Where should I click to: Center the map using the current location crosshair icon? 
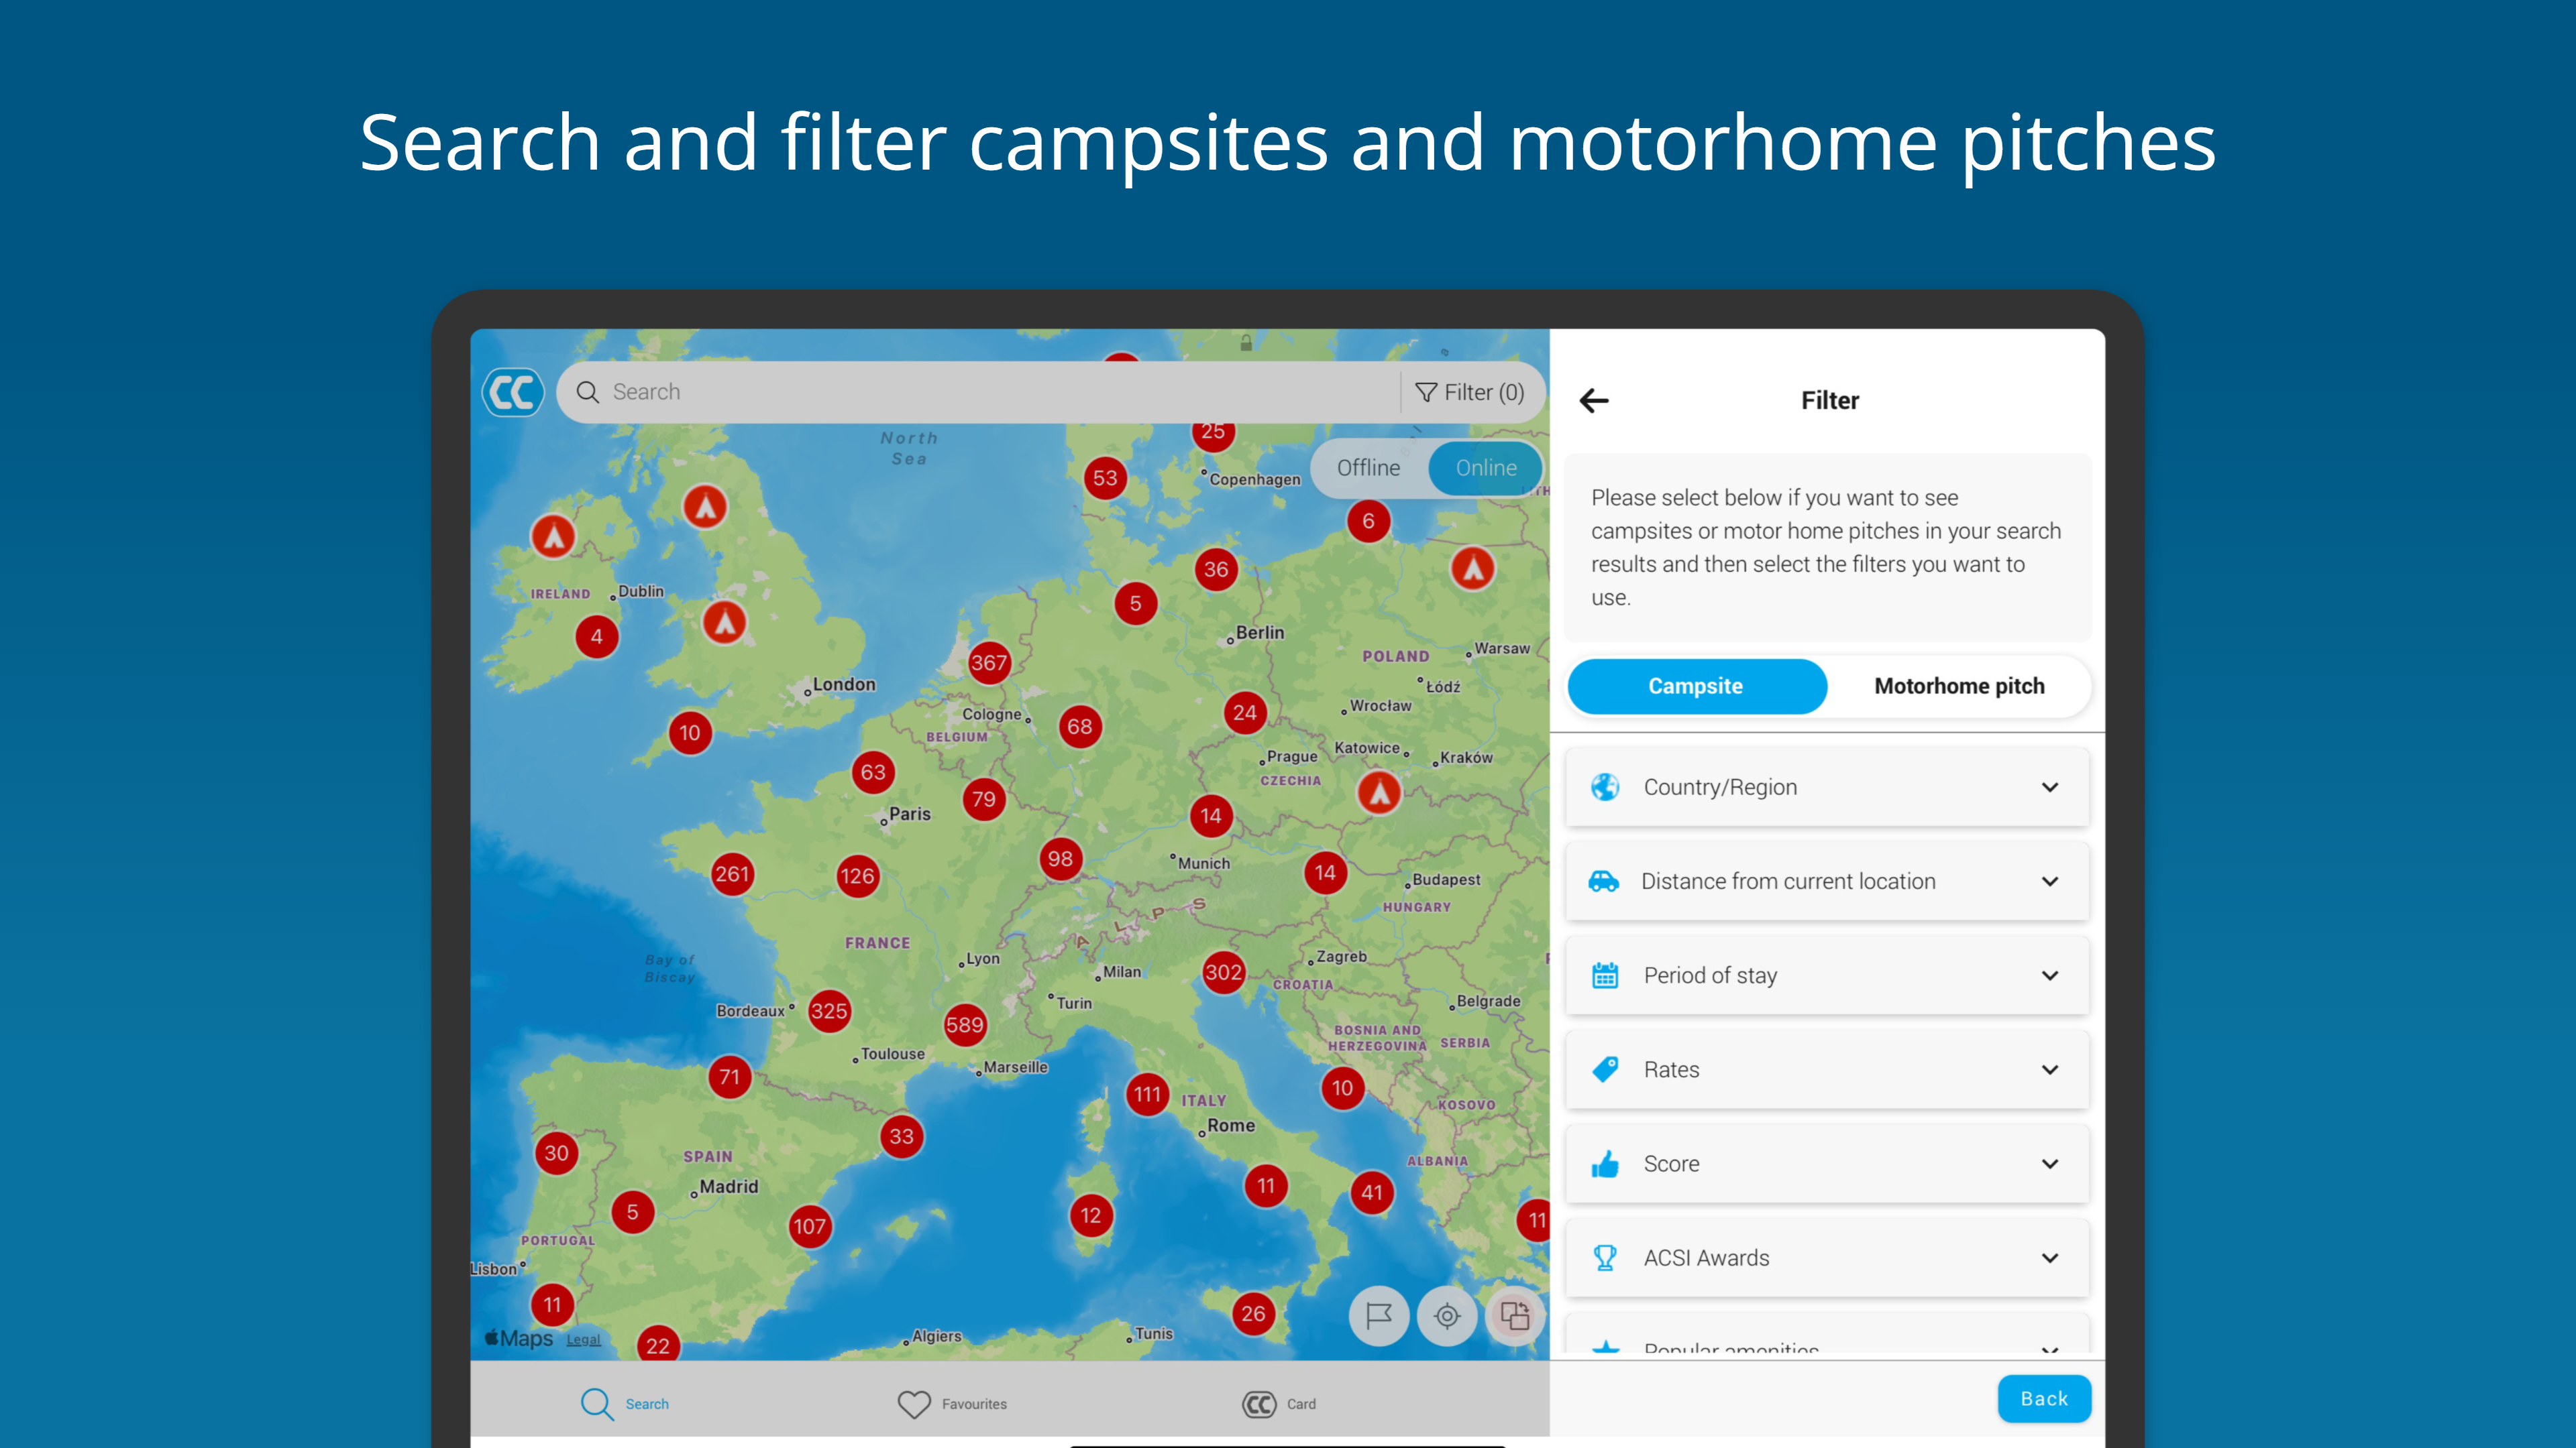point(1447,1316)
